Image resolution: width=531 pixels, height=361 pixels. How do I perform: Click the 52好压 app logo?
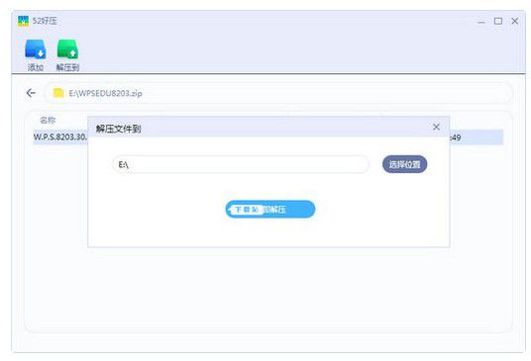click(23, 21)
